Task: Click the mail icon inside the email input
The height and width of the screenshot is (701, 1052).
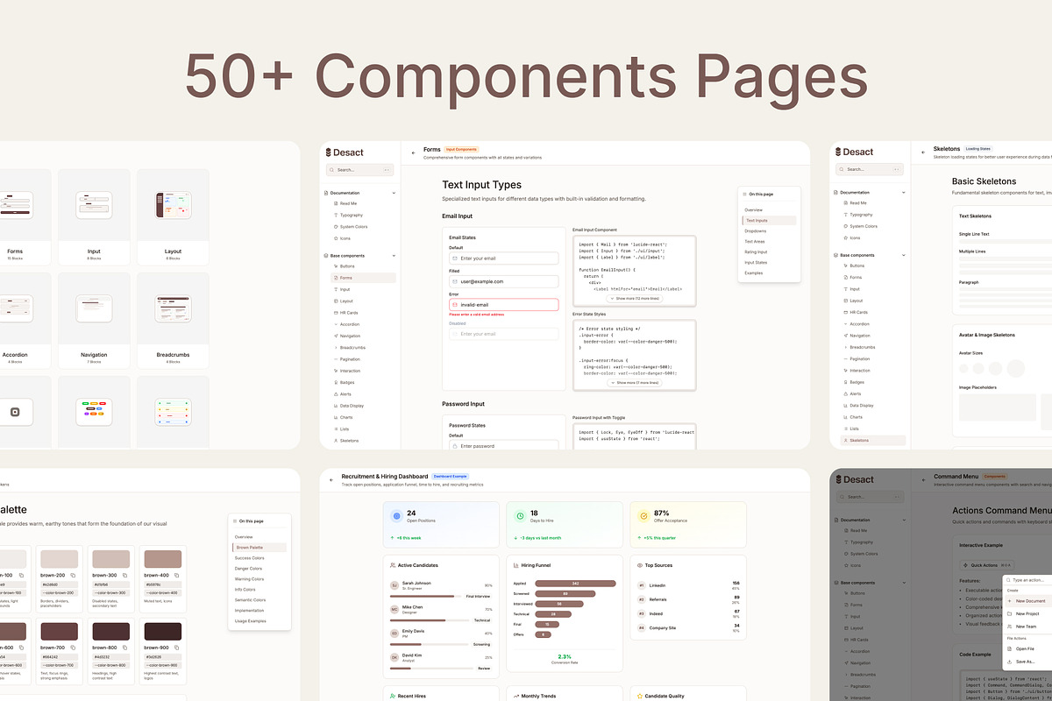Action: pyautogui.click(x=453, y=257)
